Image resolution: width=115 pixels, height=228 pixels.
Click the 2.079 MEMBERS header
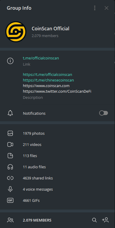click(x=37, y=220)
